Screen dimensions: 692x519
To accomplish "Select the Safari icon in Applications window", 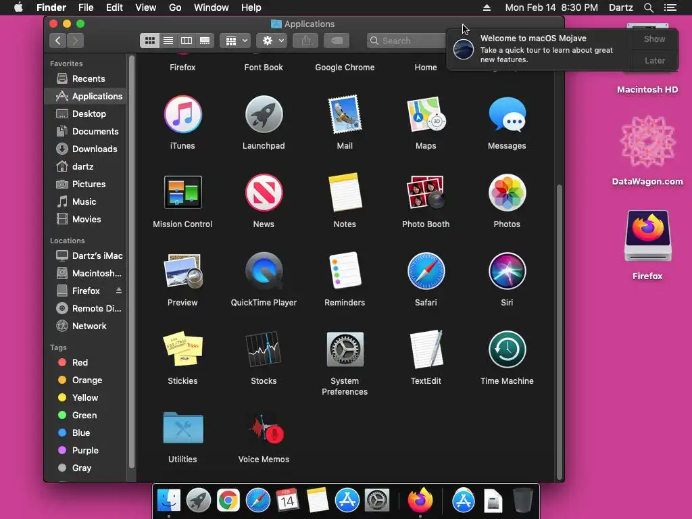I will pos(426,271).
